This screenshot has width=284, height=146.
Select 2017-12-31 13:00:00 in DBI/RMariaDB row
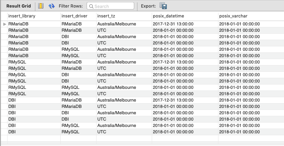(x=185, y=100)
